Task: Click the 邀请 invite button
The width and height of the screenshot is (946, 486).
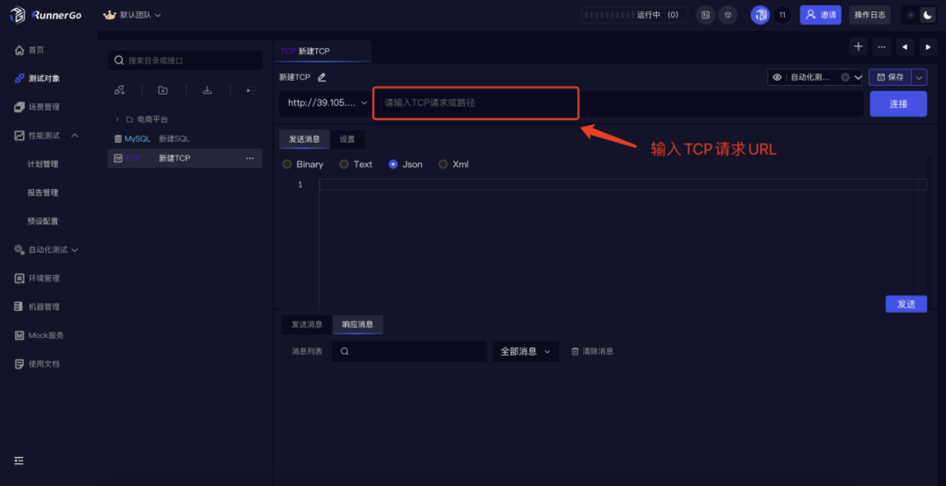Action: [820, 15]
